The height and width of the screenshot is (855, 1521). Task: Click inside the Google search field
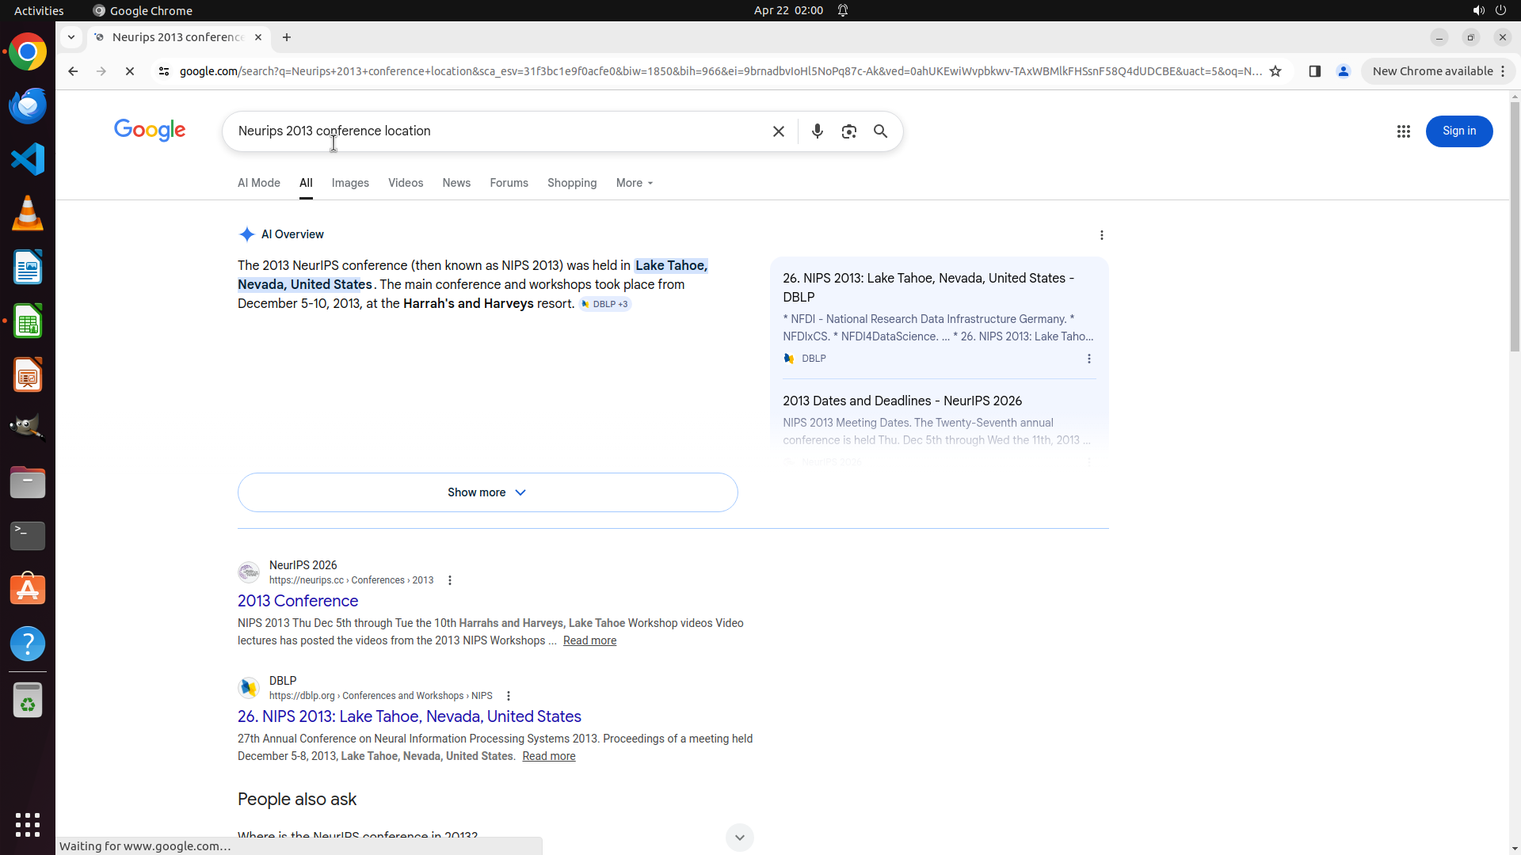499,131
